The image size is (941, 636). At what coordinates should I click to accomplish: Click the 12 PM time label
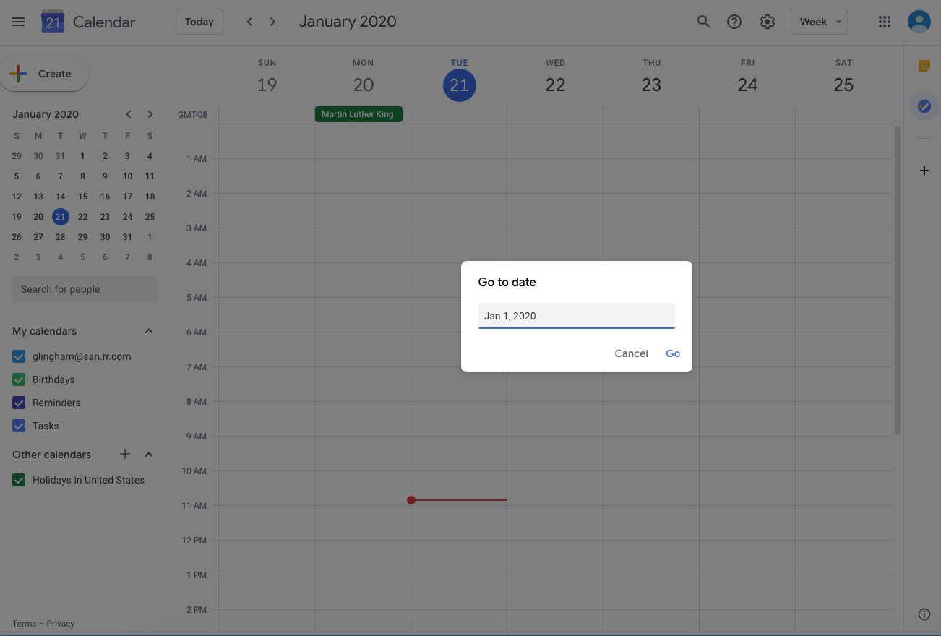[x=194, y=541]
